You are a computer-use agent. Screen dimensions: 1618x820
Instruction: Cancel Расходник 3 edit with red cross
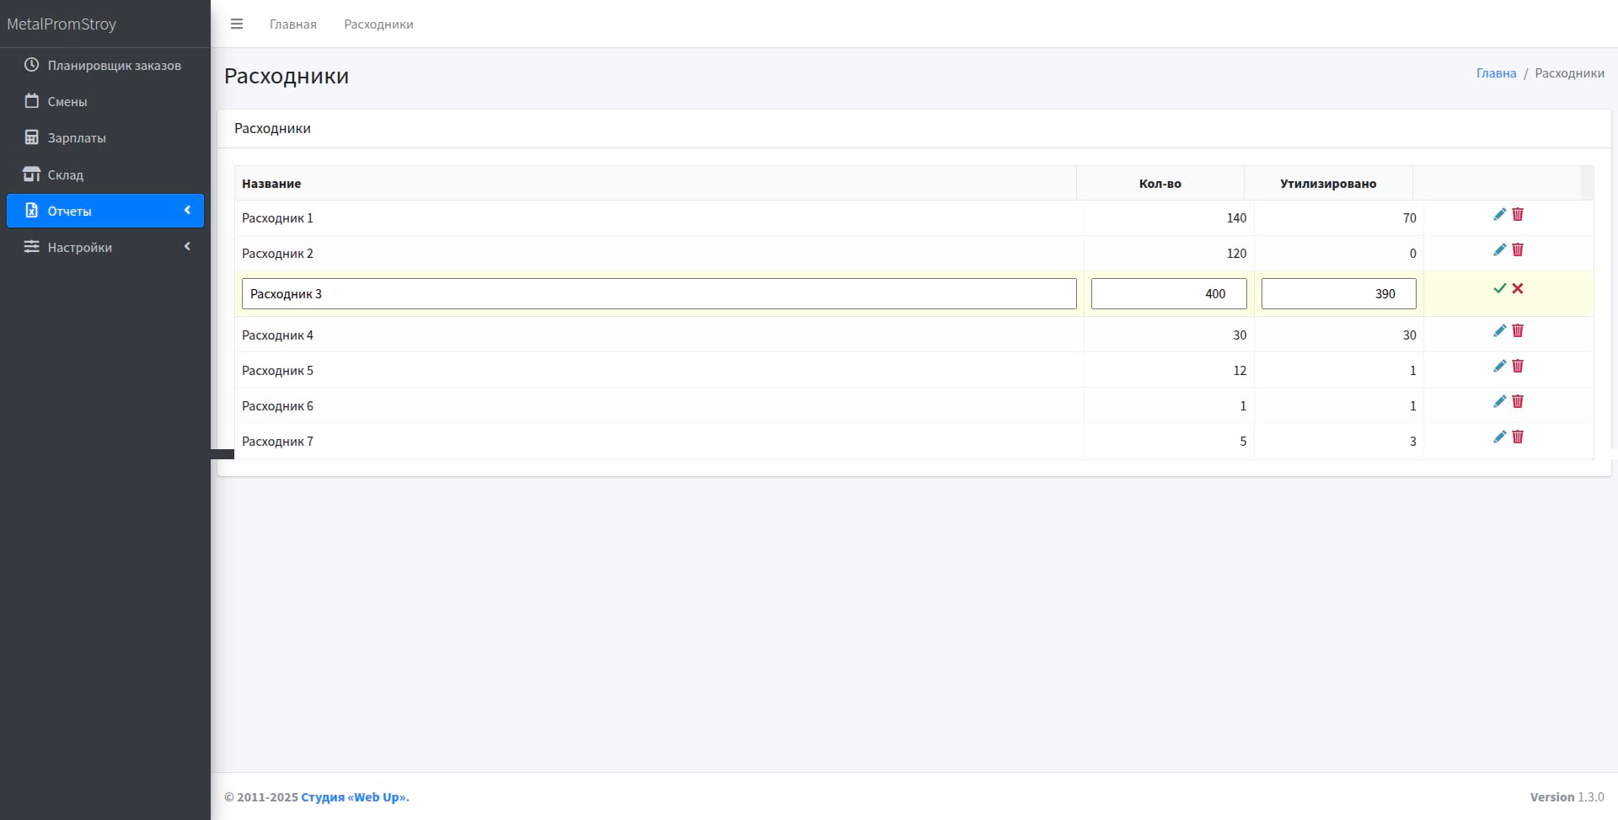point(1518,288)
